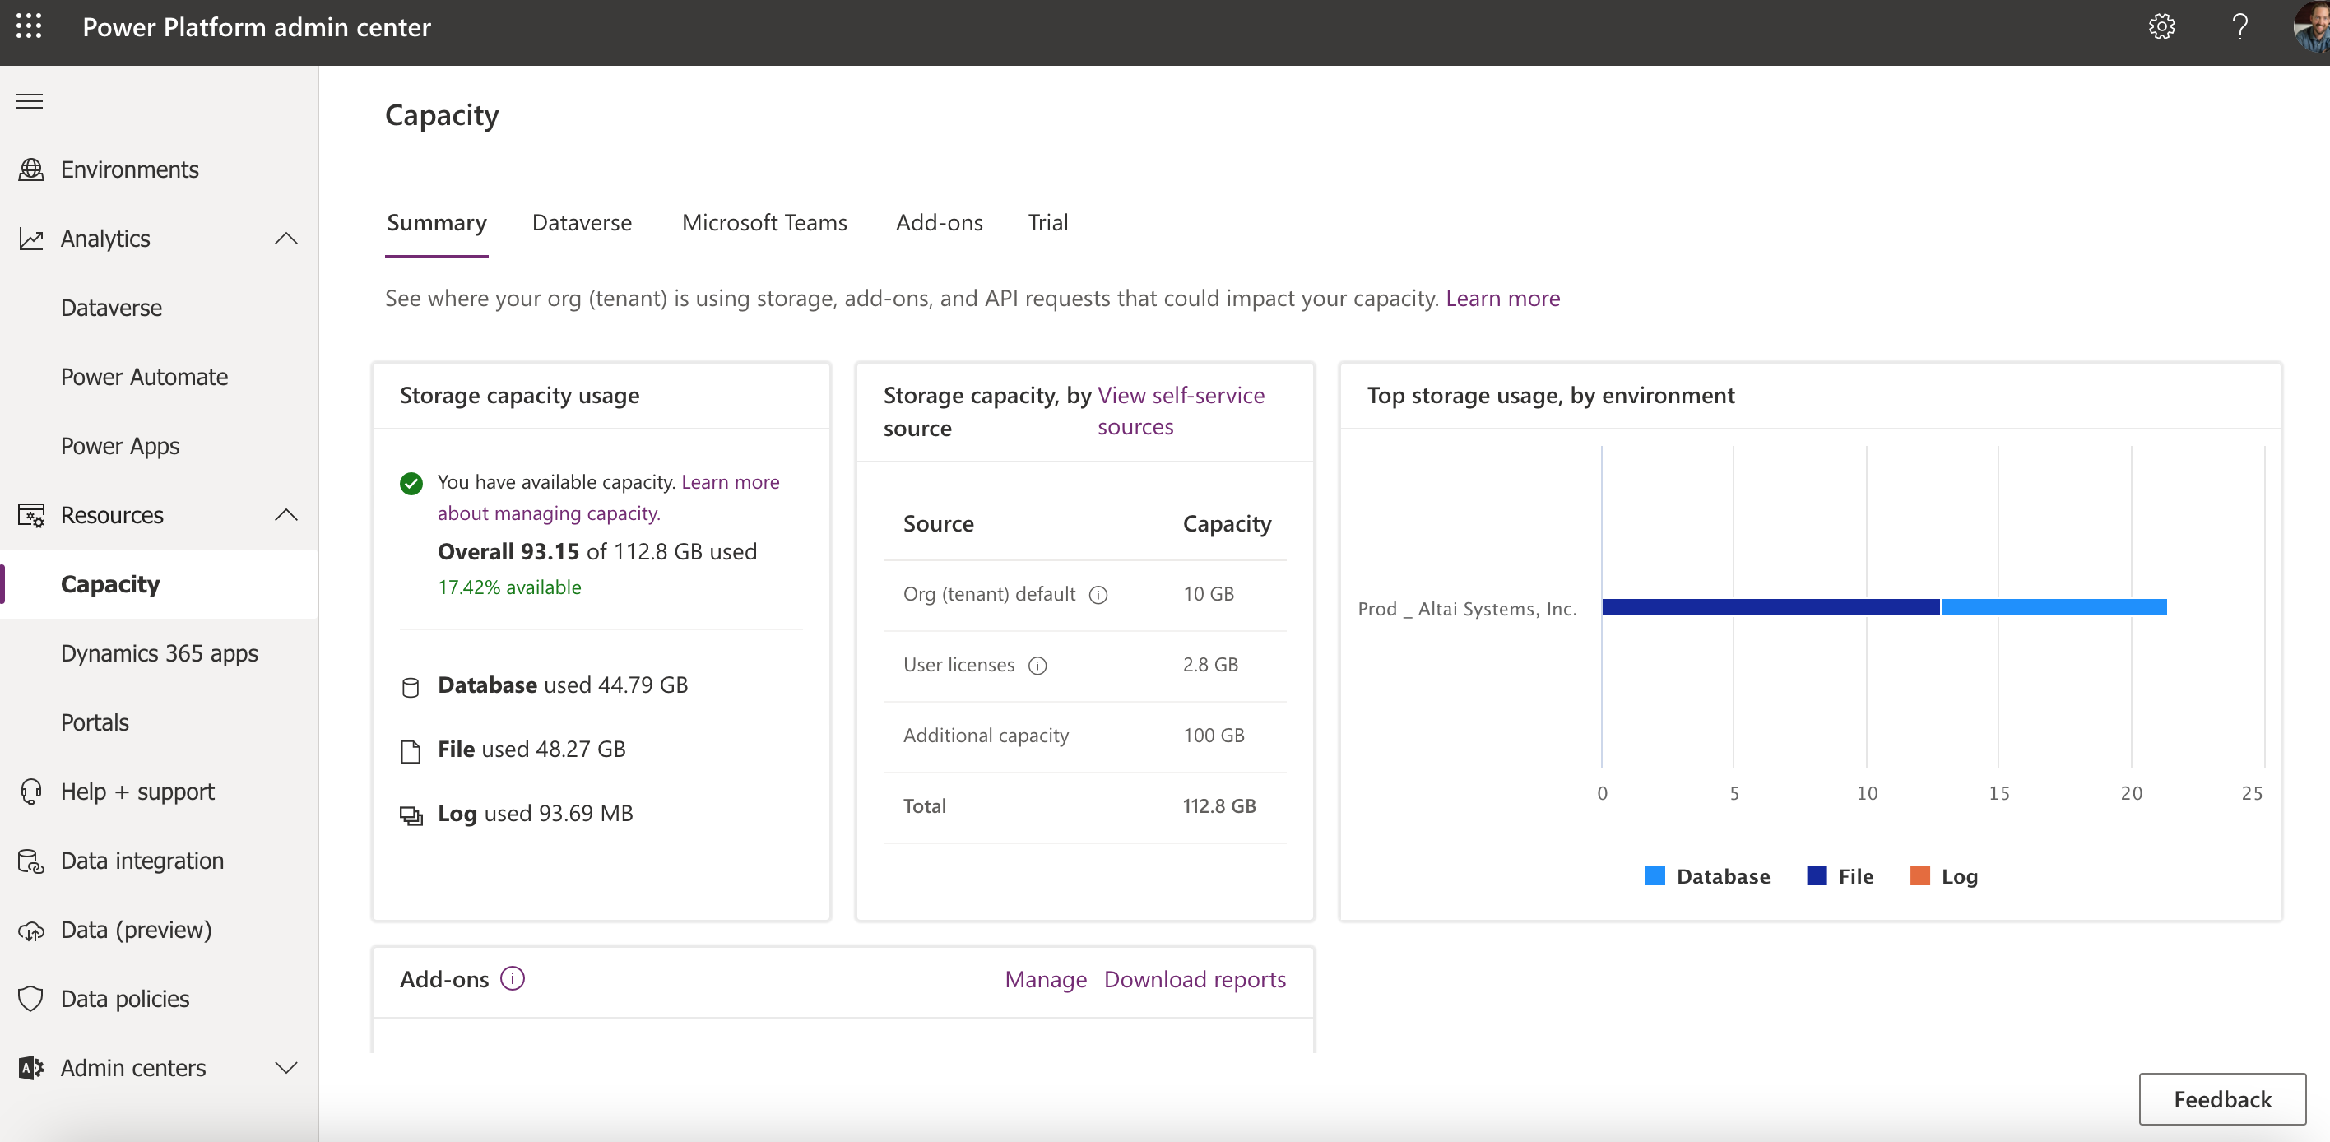Click the Manage link in Add-ons
Viewport: 2330px width, 1142px height.
(1046, 979)
